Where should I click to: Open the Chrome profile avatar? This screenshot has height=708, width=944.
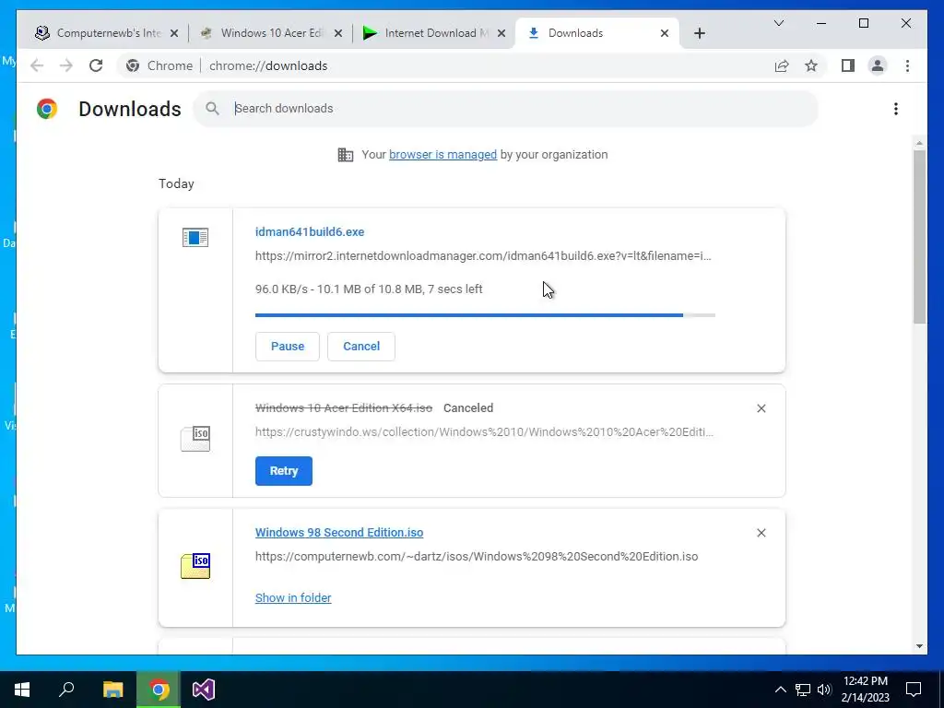(878, 65)
